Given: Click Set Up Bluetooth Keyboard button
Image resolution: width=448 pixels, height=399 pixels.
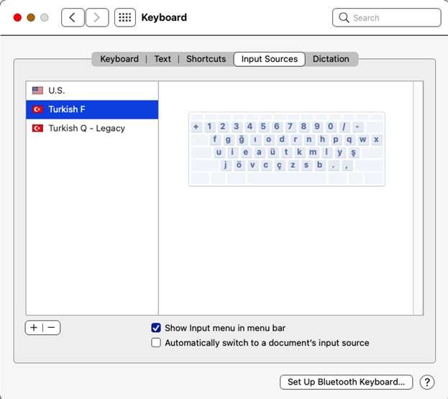Looking at the screenshot, I should 347,382.
